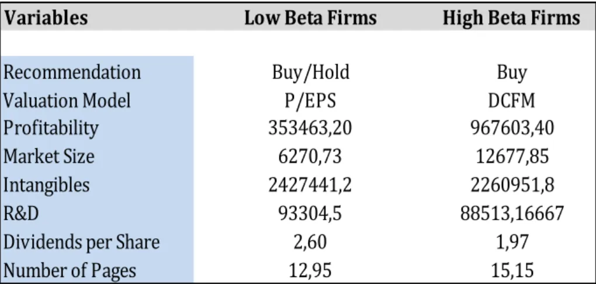Click the Intangibles row label
Viewport: 596px width, 284px height.
click(x=46, y=185)
